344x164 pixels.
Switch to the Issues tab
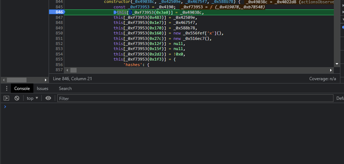point(42,89)
